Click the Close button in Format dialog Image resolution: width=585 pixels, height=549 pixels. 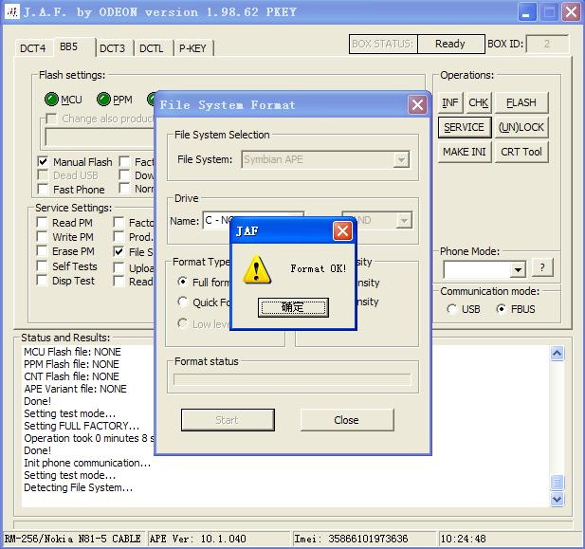(x=347, y=420)
